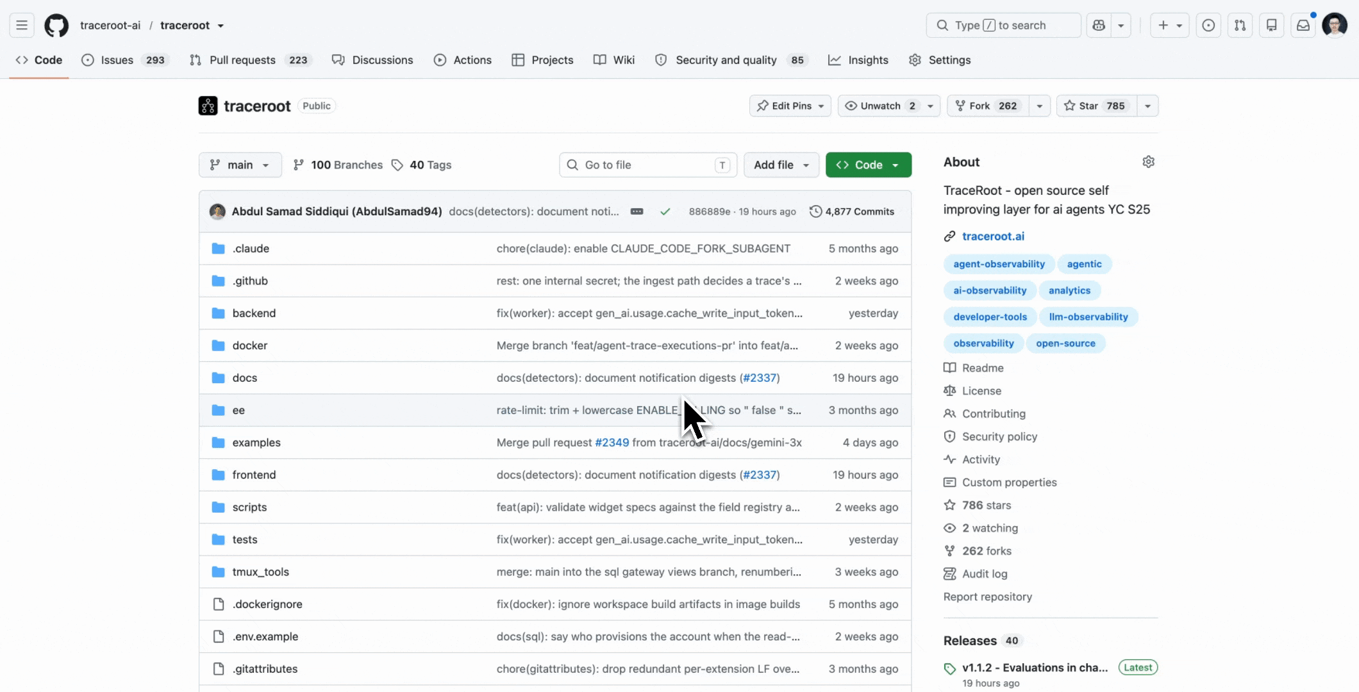Image resolution: width=1359 pixels, height=692 pixels.
Task: Switch to the Pull requests tab
Action: pos(249,60)
